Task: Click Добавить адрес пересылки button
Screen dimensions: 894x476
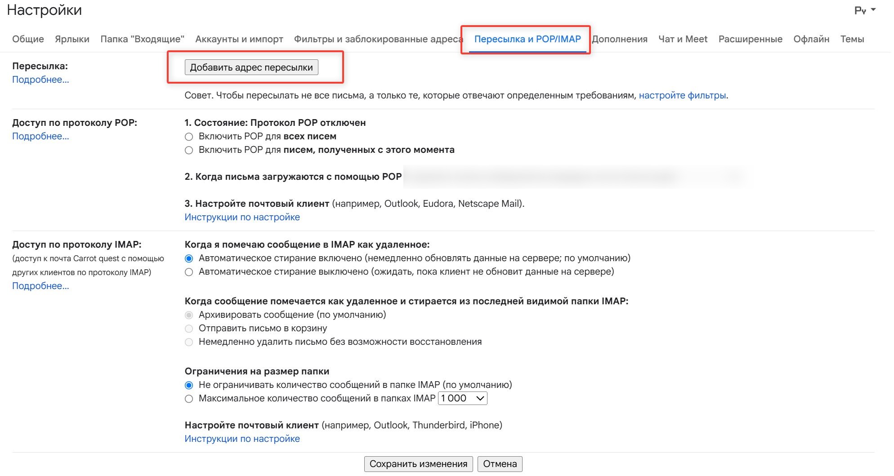Action: click(251, 67)
